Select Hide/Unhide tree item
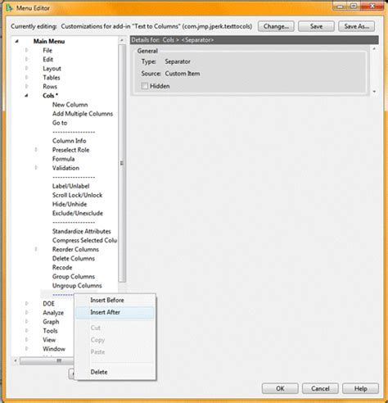Viewport: 388px width, 403px height. pos(70,204)
